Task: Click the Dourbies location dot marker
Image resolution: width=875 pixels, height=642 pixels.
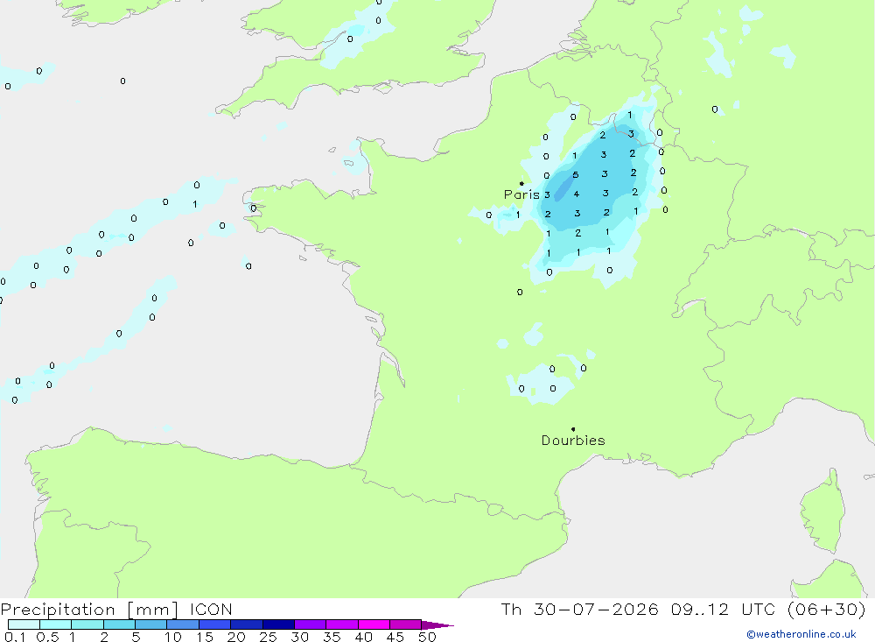Action: tap(573, 429)
